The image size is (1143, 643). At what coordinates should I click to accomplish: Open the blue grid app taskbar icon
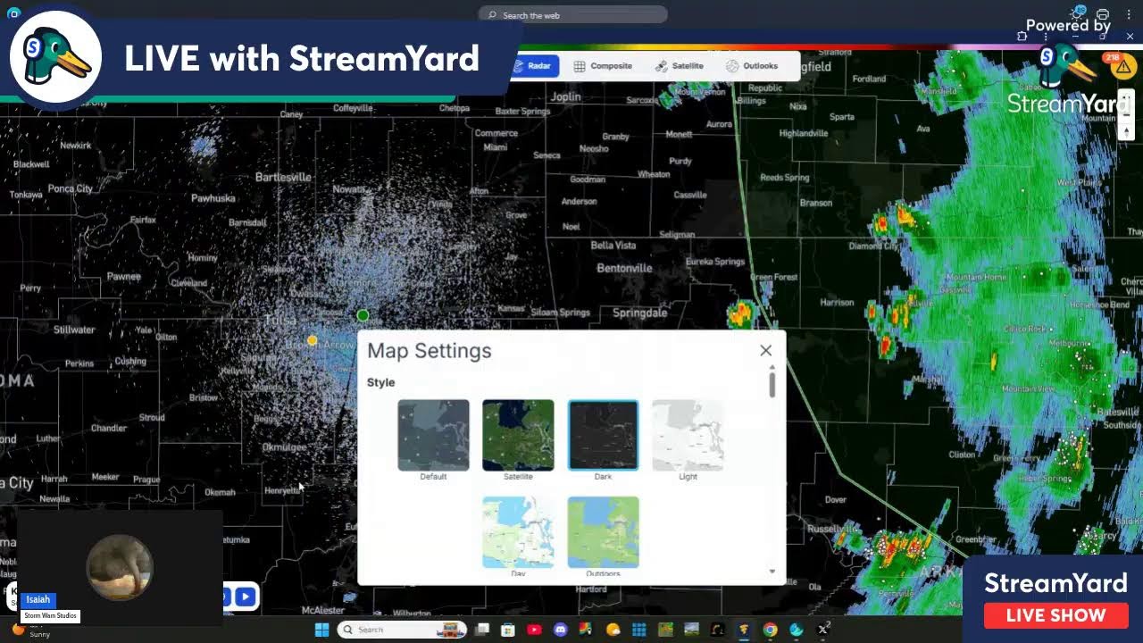638,630
